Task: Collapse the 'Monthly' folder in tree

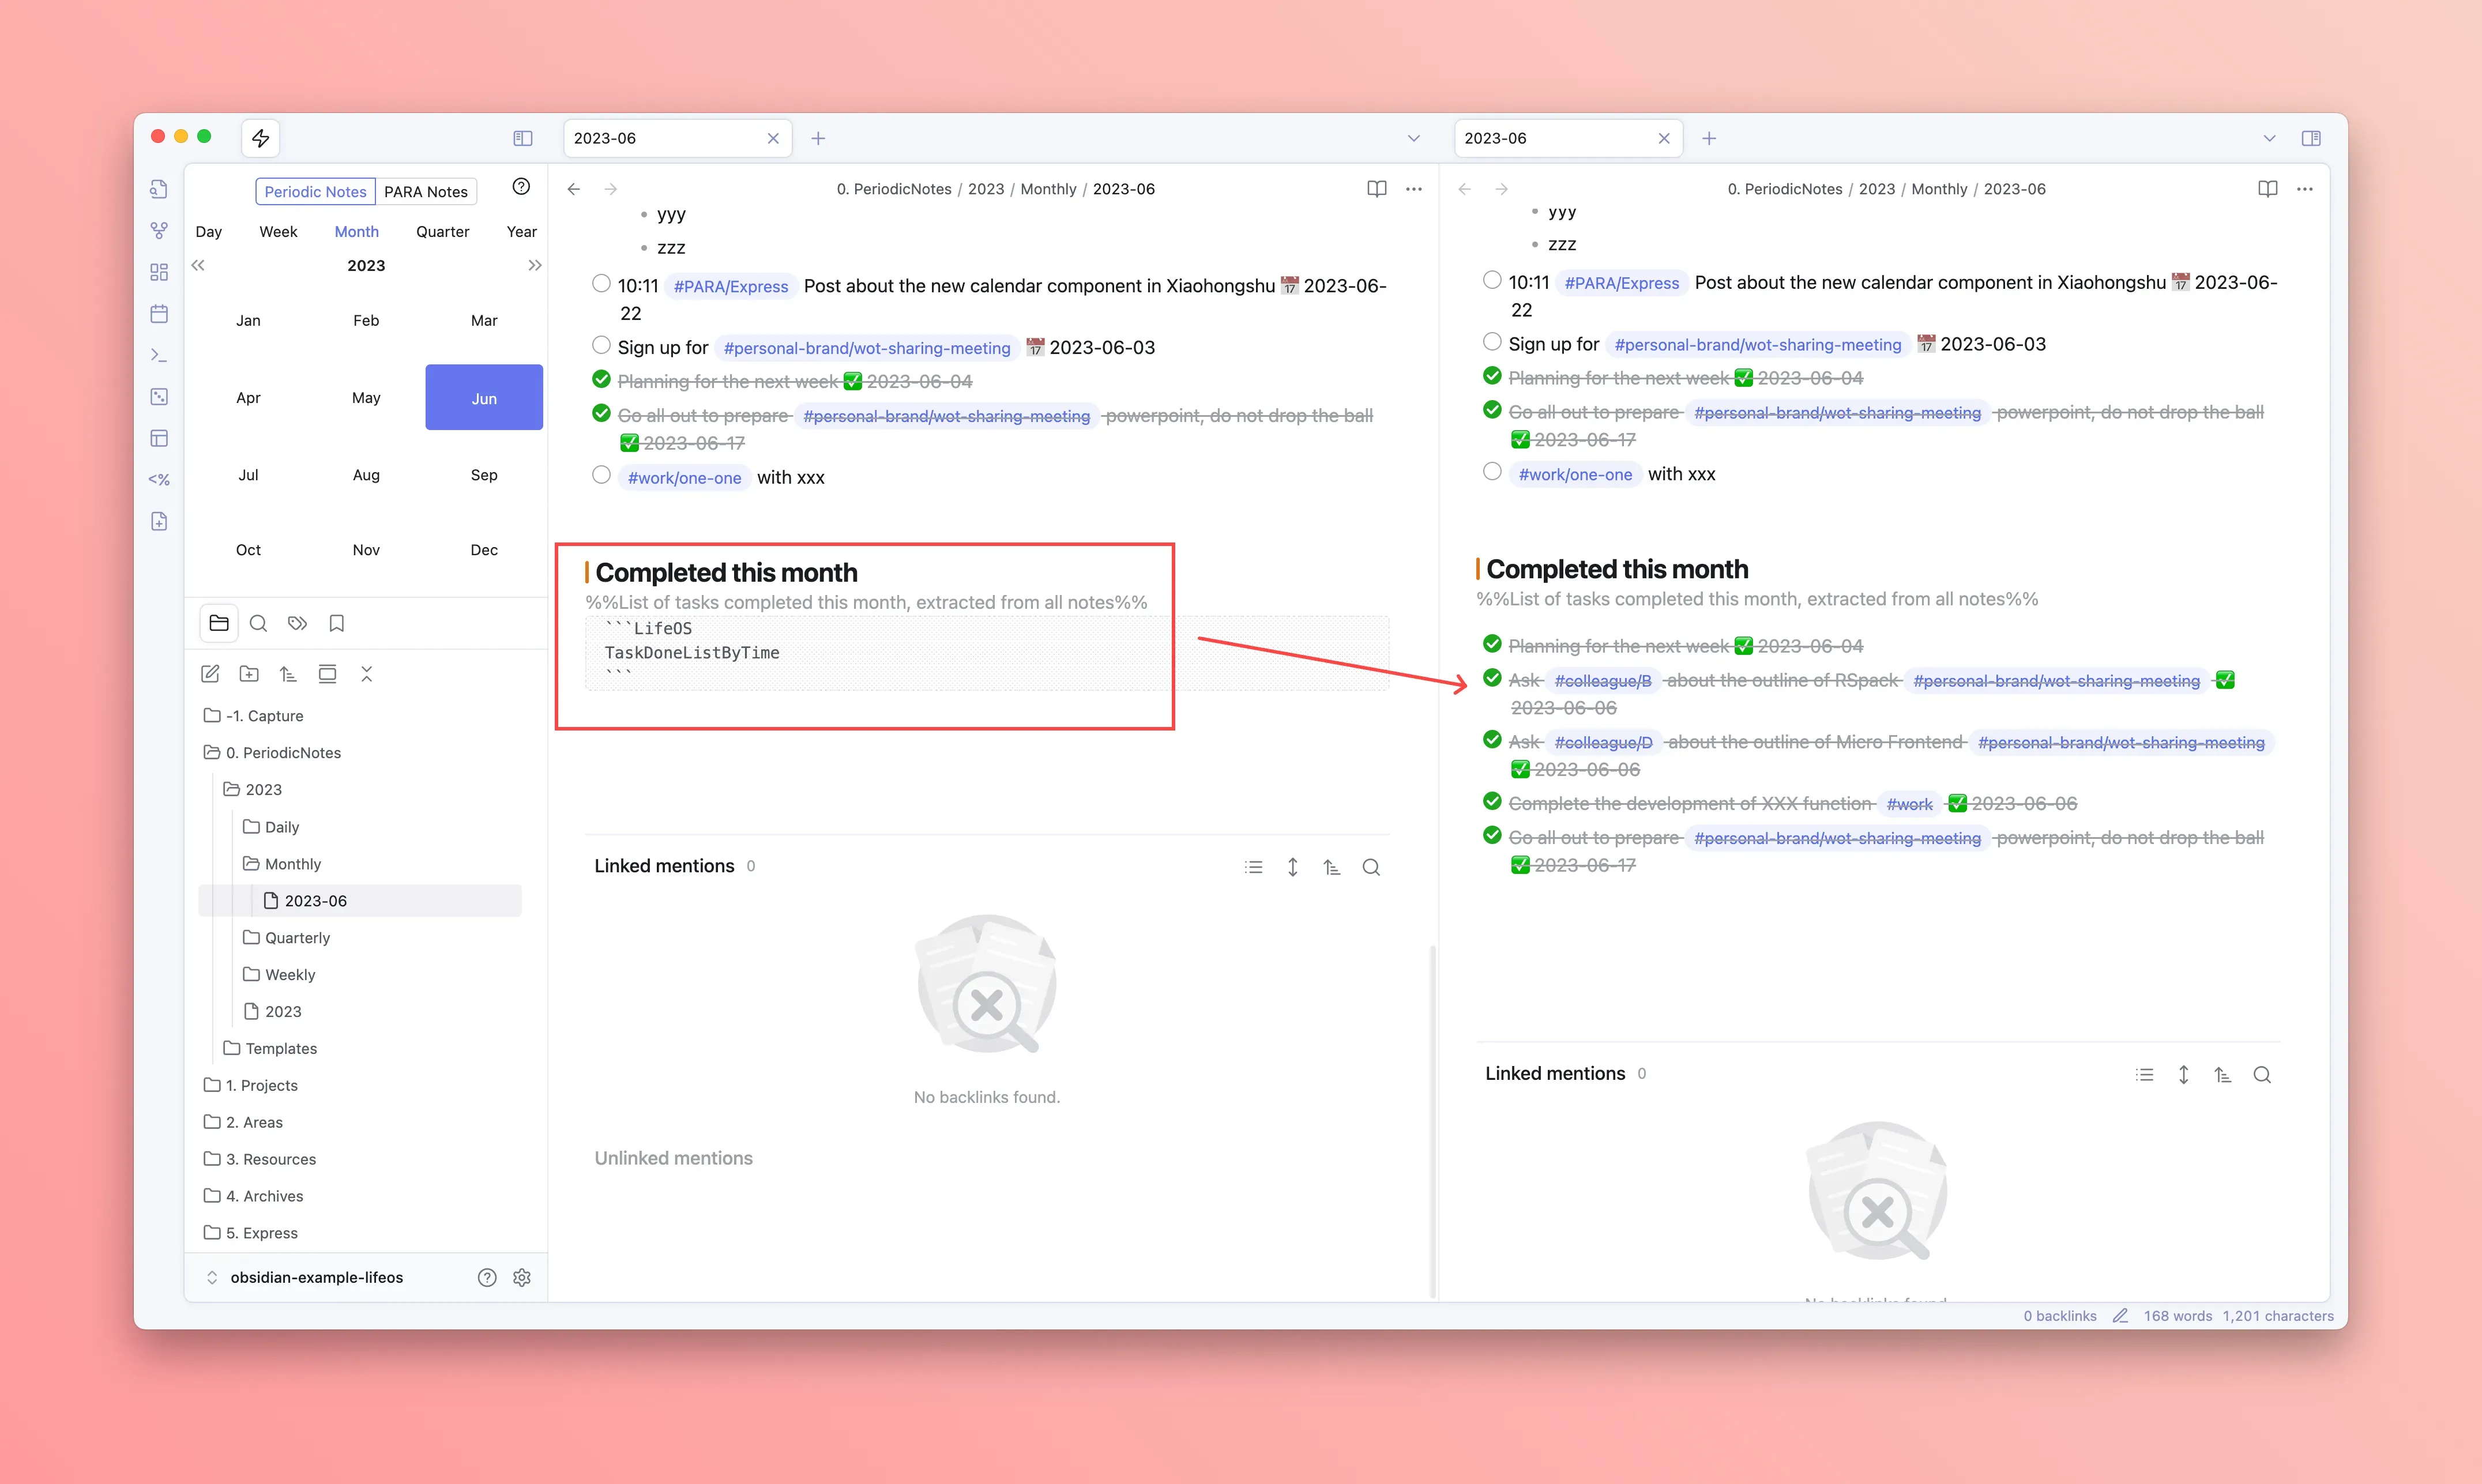Action: tap(292, 863)
